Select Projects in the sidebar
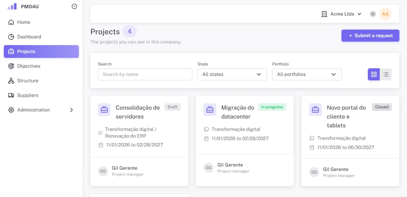Image resolution: width=407 pixels, height=197 pixels. pos(41,51)
